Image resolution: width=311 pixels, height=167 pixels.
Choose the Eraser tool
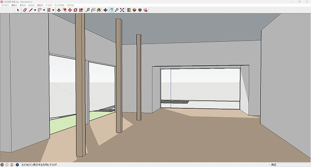click(24, 10)
